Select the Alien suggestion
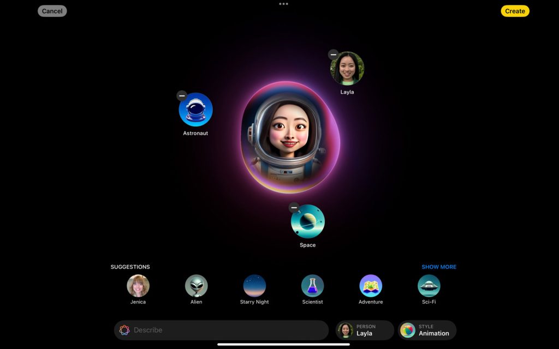Viewport: 559px width, 349px height. click(x=196, y=284)
